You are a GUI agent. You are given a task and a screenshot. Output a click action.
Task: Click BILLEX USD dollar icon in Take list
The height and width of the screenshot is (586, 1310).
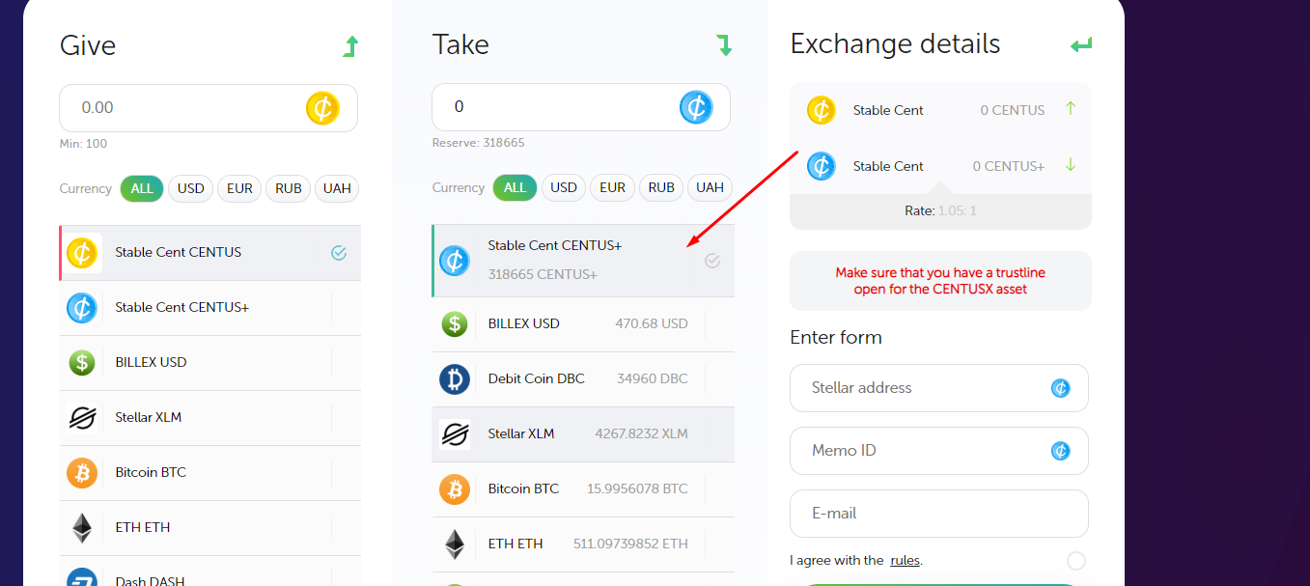[x=455, y=324]
